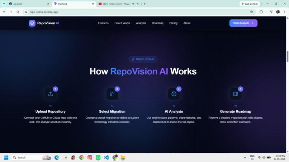
Task: Click the Upload Repository step icon
Action: point(51,94)
